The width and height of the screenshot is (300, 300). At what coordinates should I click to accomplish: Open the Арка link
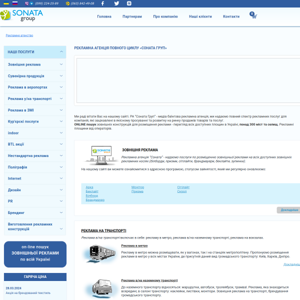click(x=89, y=187)
